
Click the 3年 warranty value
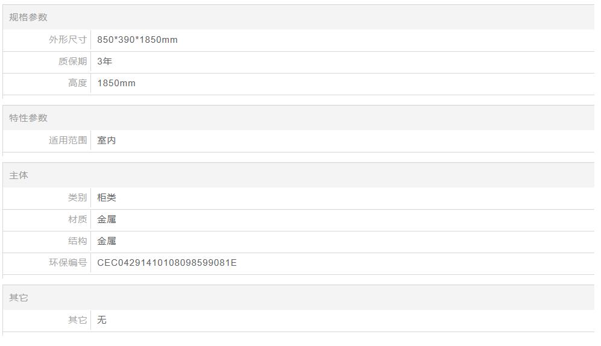(105, 61)
